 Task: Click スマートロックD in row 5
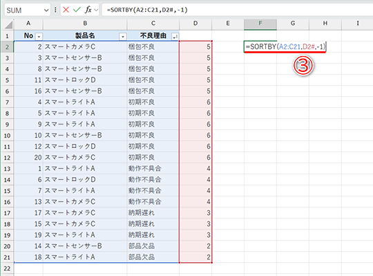[70, 80]
